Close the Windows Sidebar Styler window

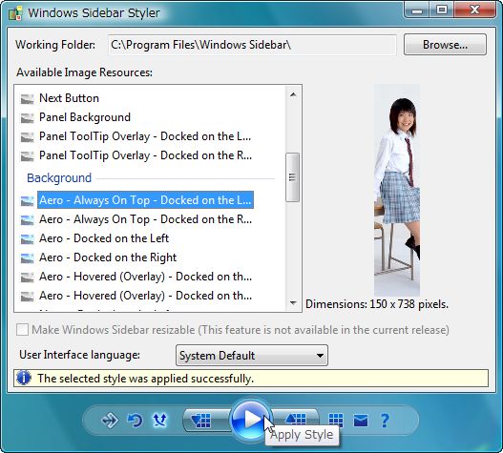[474, 10]
